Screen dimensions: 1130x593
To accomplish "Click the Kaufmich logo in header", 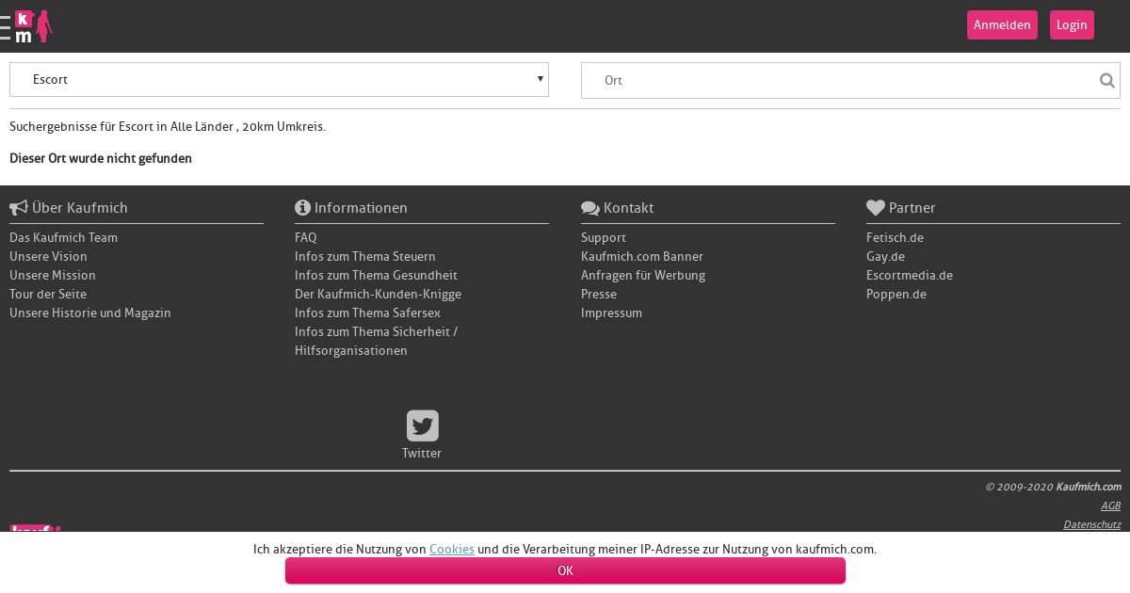I will pyautogui.click(x=33, y=26).
